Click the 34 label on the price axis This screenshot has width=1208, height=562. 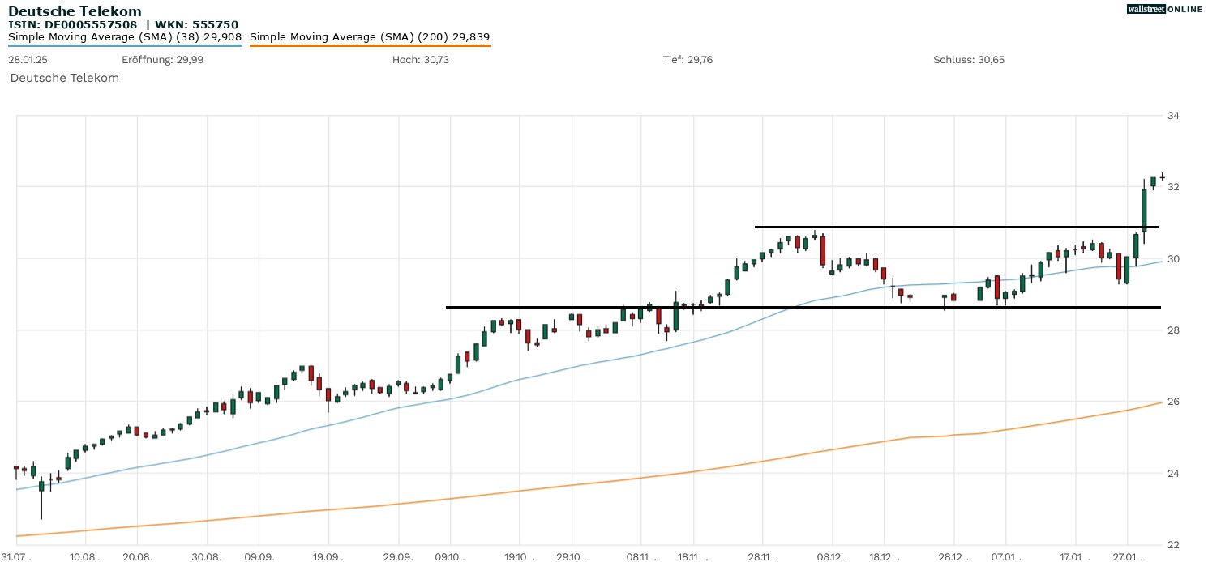tap(1172, 116)
